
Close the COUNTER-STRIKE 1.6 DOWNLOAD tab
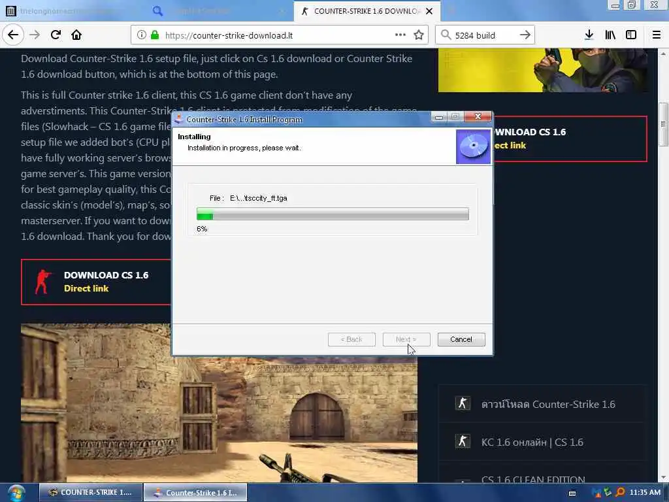tap(429, 11)
